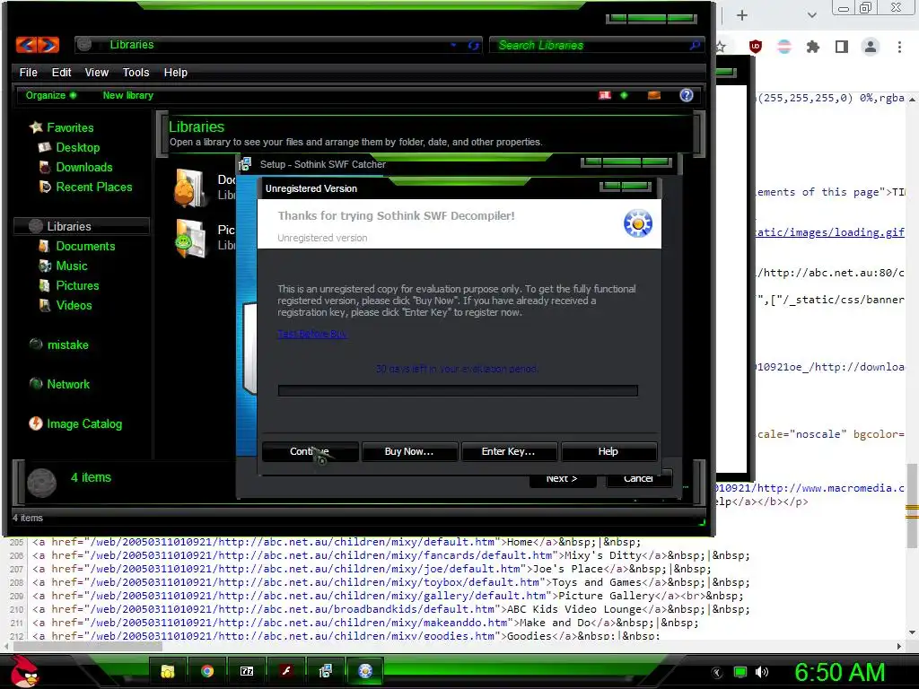Click the Documents library folder icon
Screen dimensions: 919x689
point(190,188)
